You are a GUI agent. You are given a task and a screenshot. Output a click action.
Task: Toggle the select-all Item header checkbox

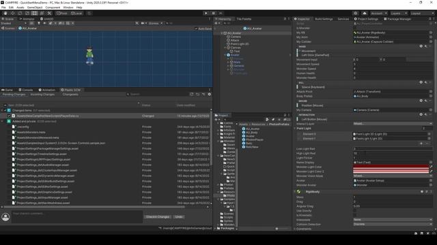point(5,105)
